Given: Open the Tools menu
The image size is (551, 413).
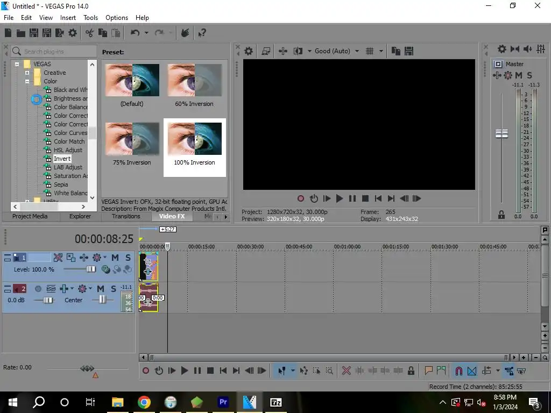Looking at the screenshot, I should coord(90,18).
